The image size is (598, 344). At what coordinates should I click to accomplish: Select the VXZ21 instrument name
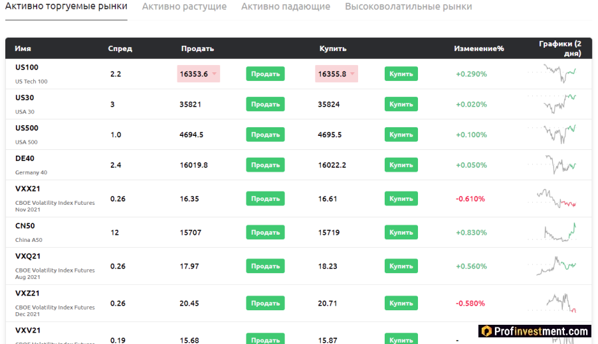pos(27,294)
